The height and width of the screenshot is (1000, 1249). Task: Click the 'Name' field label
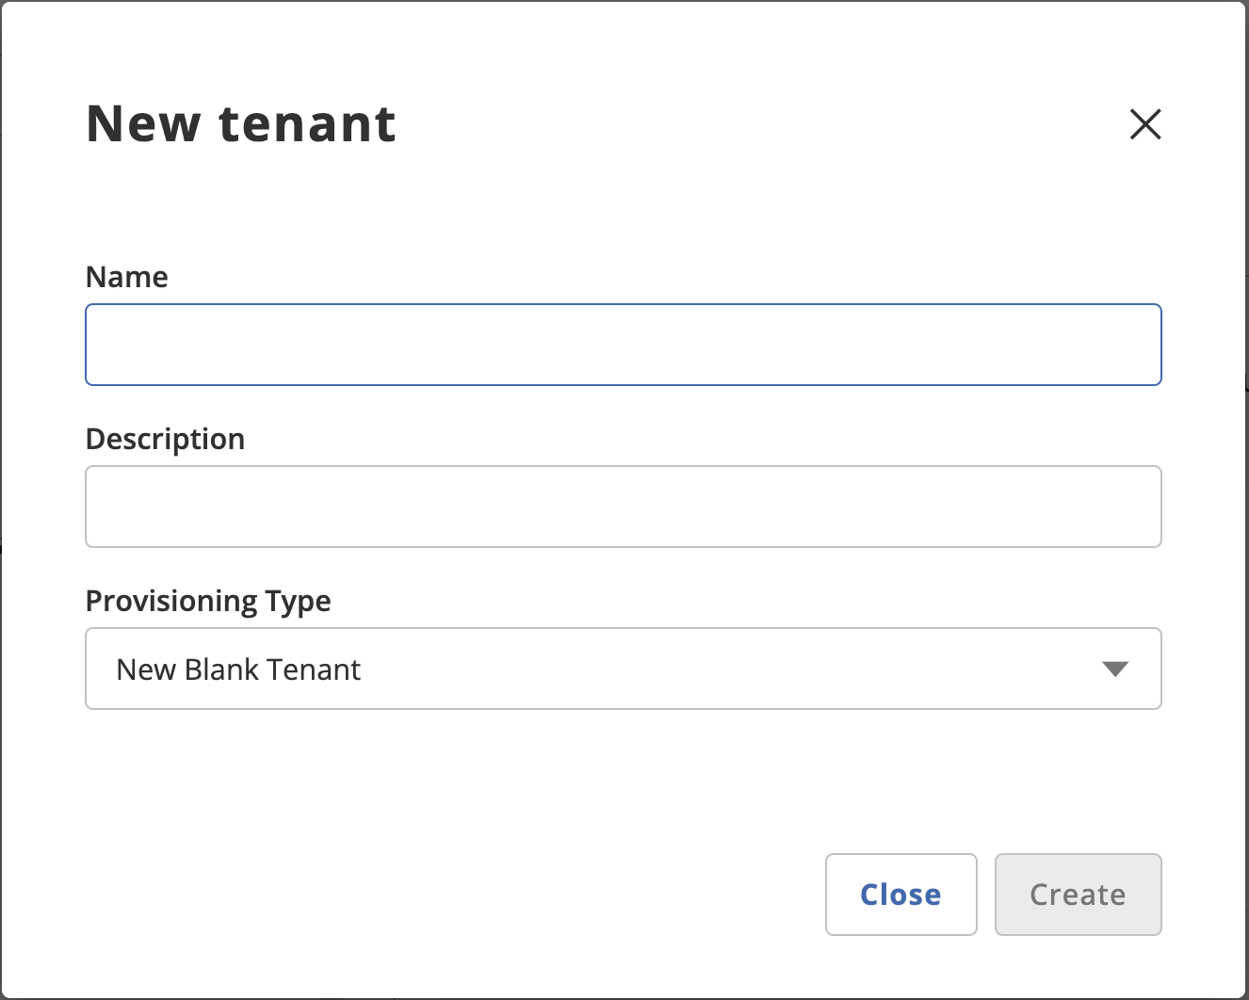[127, 277]
